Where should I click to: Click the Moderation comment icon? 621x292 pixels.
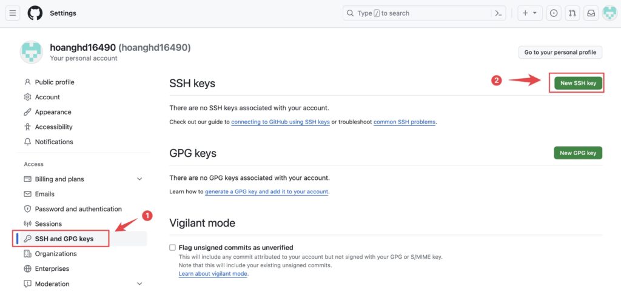[27, 284]
